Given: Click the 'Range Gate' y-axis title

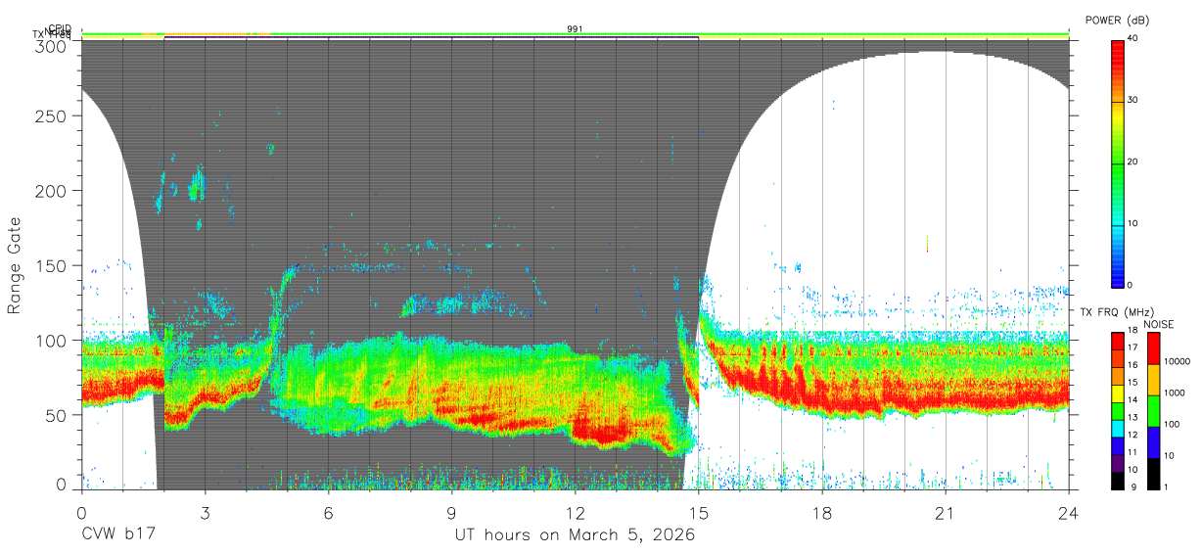Looking at the screenshot, I should click(15, 266).
